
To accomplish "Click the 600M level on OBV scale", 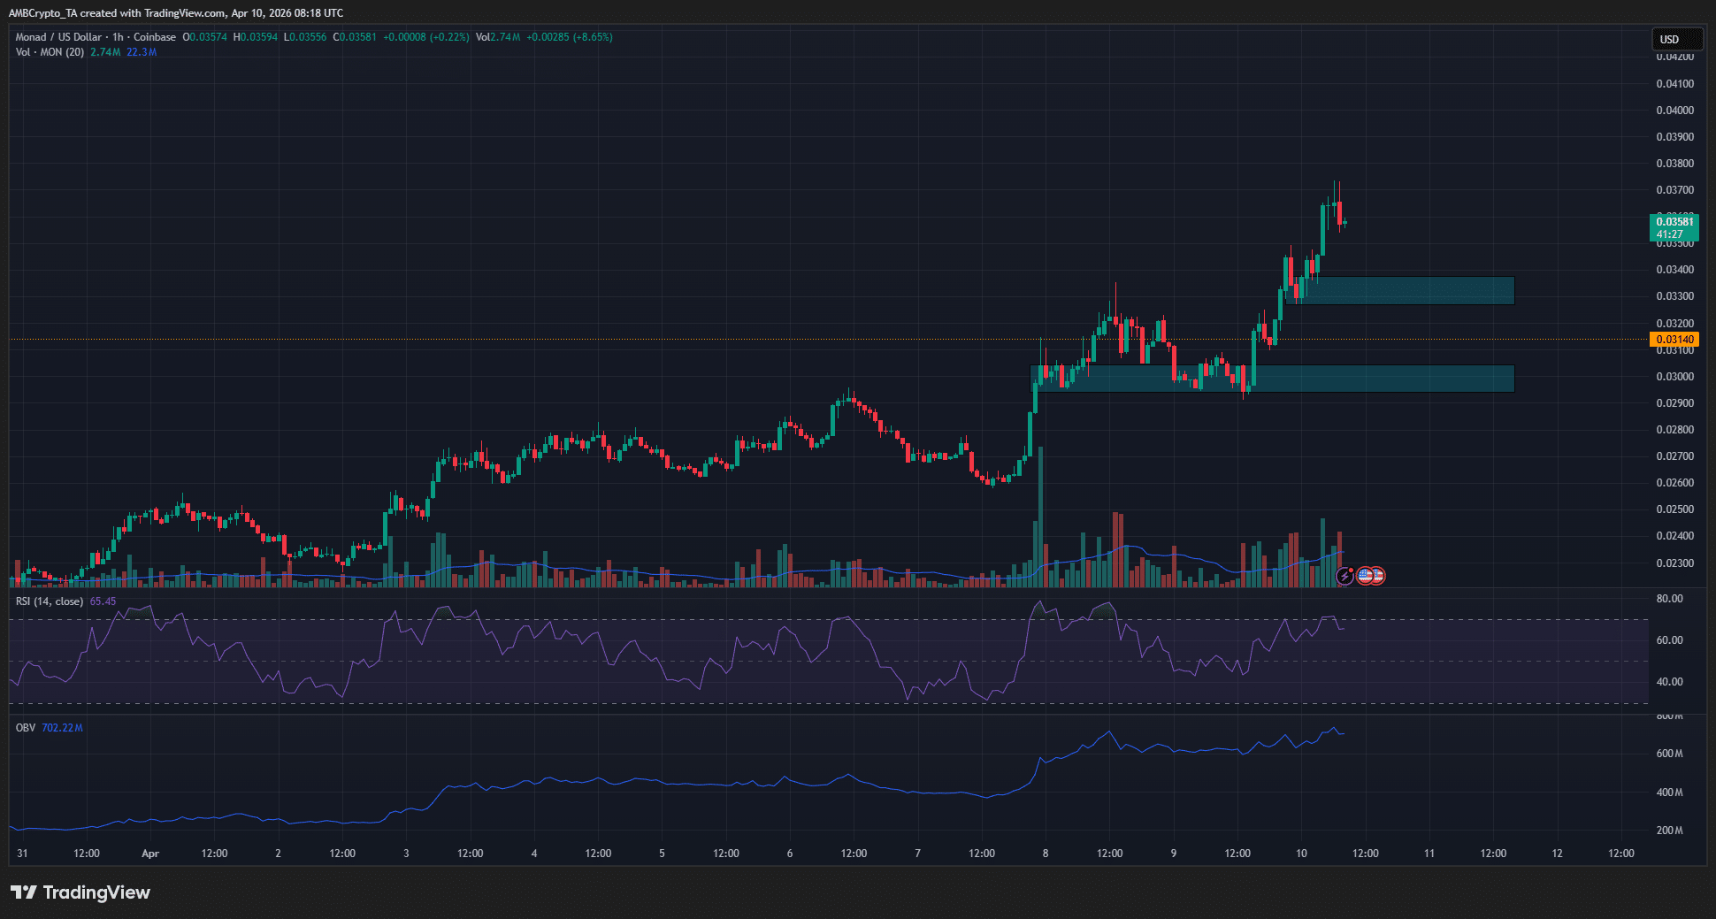I will (1669, 754).
